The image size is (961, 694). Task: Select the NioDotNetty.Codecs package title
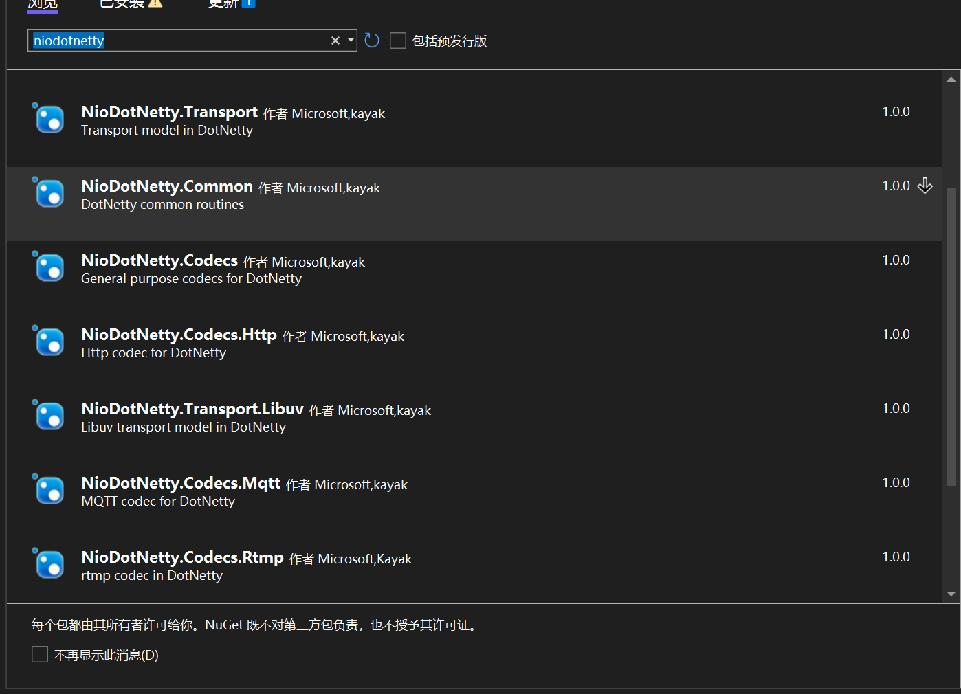tap(159, 260)
